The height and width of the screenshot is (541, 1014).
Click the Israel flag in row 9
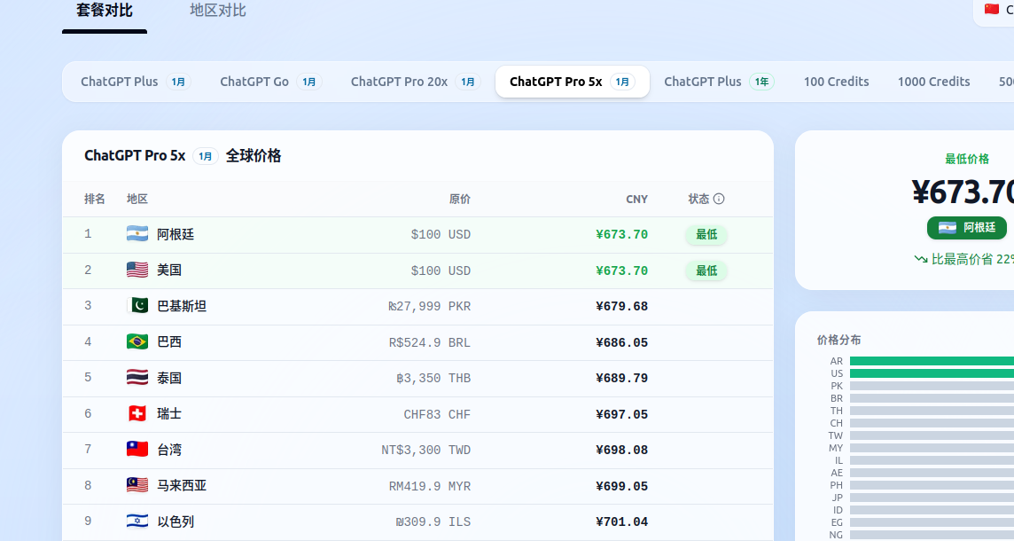click(137, 521)
